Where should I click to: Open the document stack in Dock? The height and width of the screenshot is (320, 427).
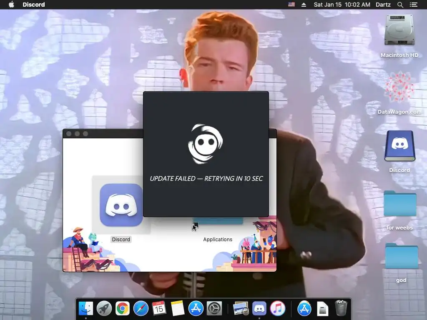click(322, 309)
